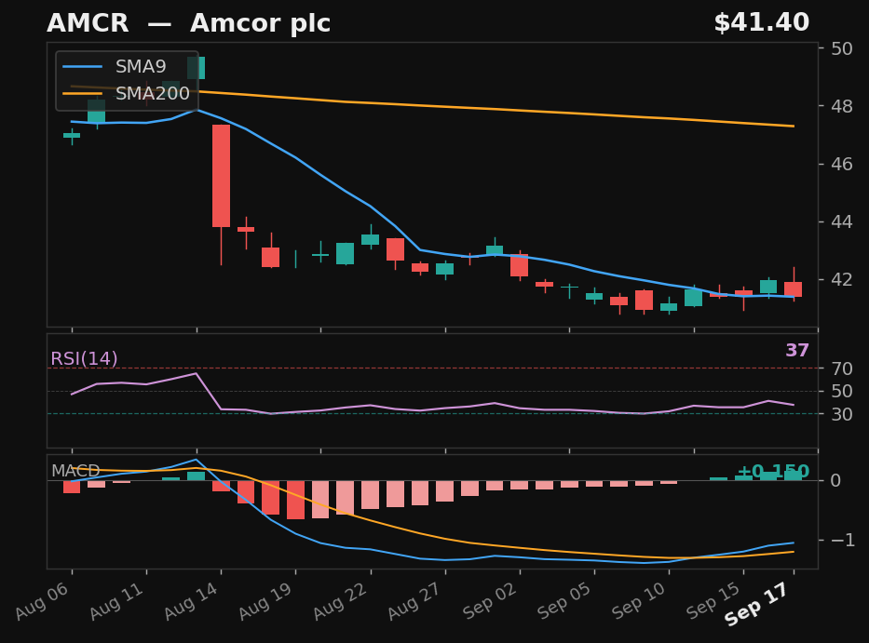Select the Aug 06 date label

click(x=42, y=601)
